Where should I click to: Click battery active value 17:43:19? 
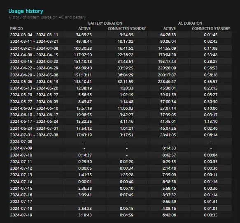84,135
